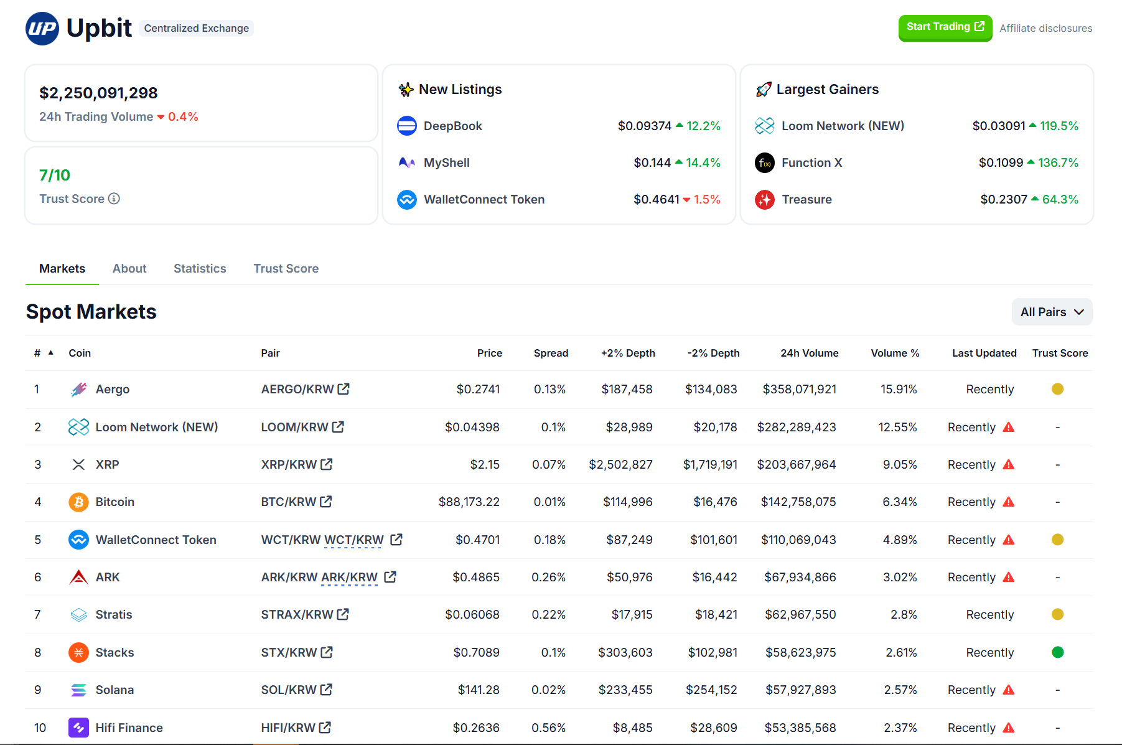
Task: Click the DeepBook icon in New Listings
Action: 407,126
